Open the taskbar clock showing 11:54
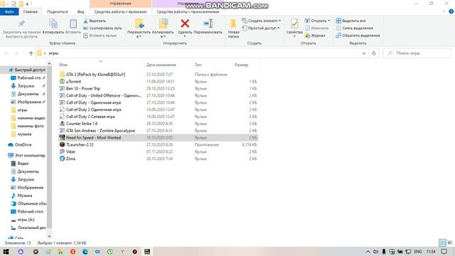Viewport: 455px width, 256px height. pos(431,251)
